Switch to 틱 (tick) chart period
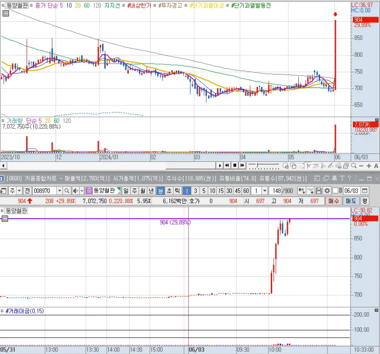The image size is (380, 354). [177, 191]
